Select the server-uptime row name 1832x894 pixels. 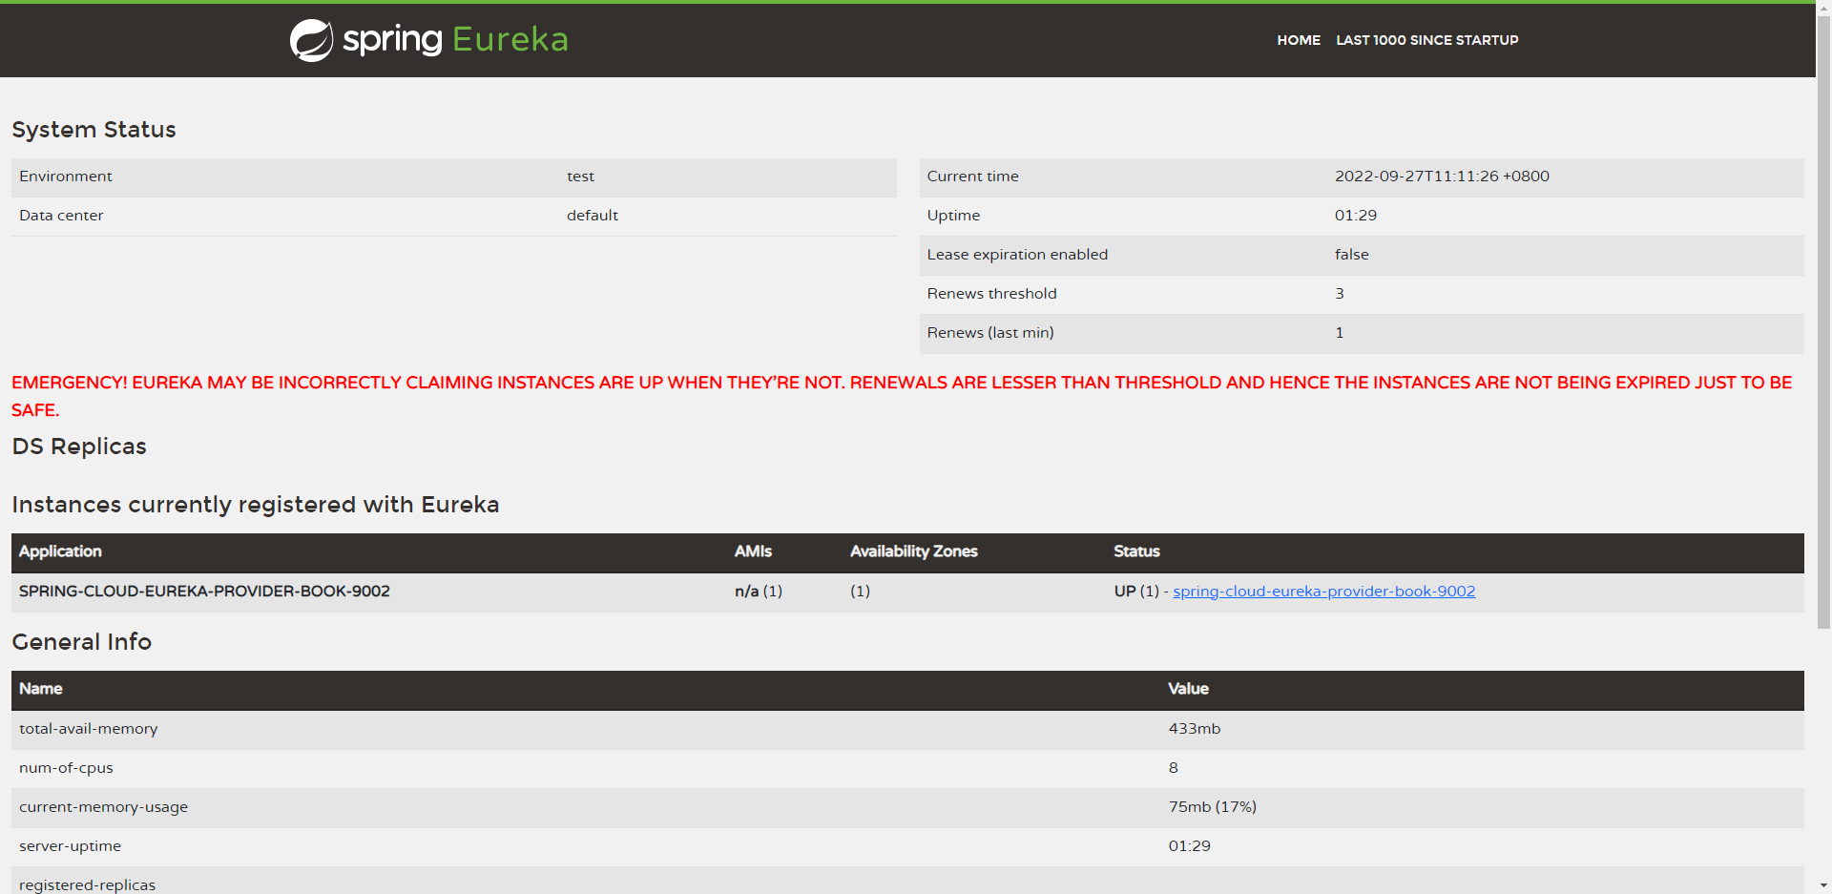70,846
